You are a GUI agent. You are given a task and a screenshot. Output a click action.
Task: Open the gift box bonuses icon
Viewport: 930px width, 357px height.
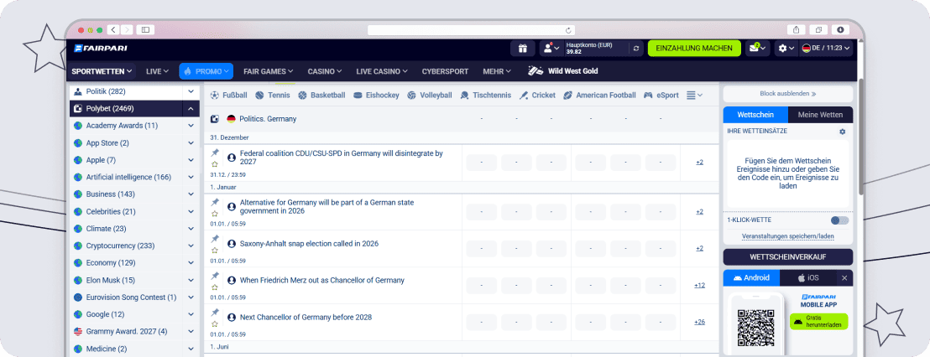tap(523, 49)
